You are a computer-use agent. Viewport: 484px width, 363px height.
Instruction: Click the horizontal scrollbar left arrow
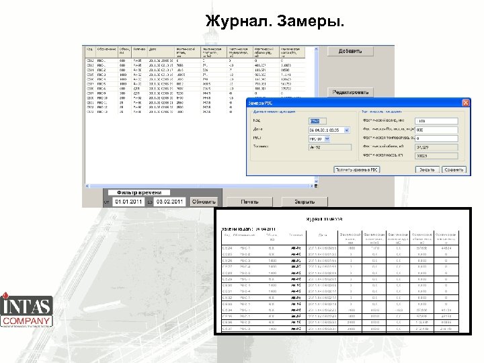pos(87,186)
